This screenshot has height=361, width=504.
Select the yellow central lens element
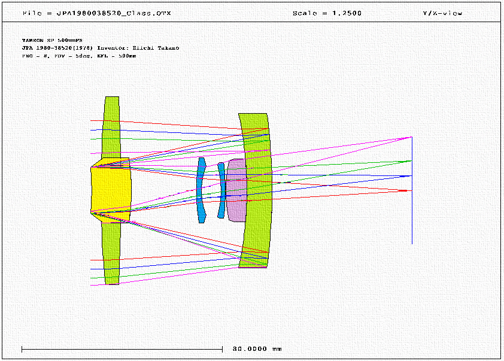coord(111,190)
